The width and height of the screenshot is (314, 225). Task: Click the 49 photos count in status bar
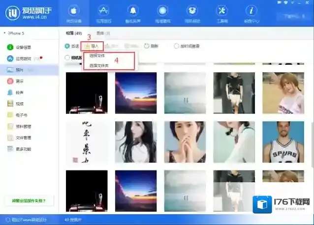point(73,220)
